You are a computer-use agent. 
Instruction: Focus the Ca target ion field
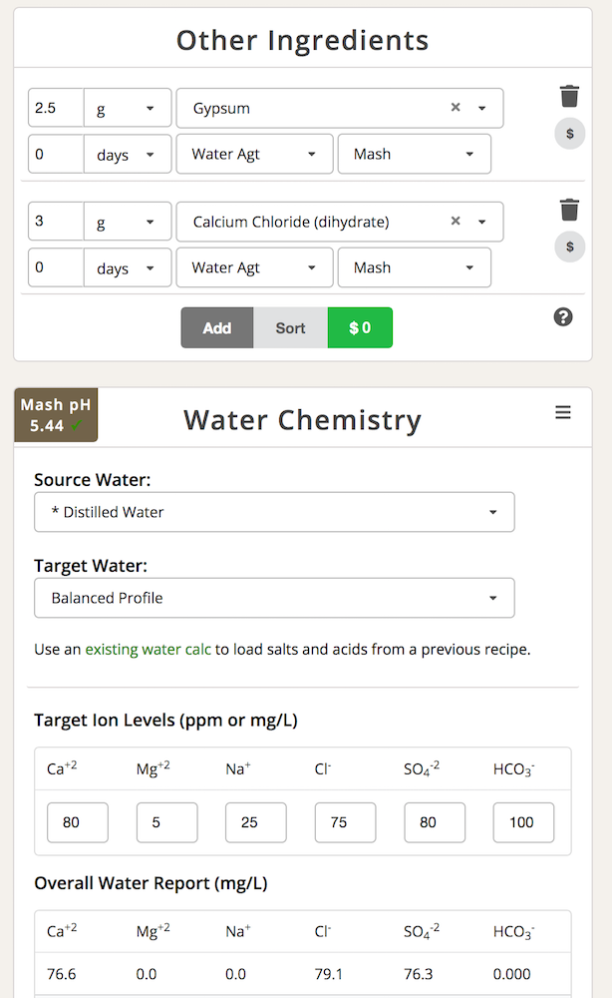78,822
